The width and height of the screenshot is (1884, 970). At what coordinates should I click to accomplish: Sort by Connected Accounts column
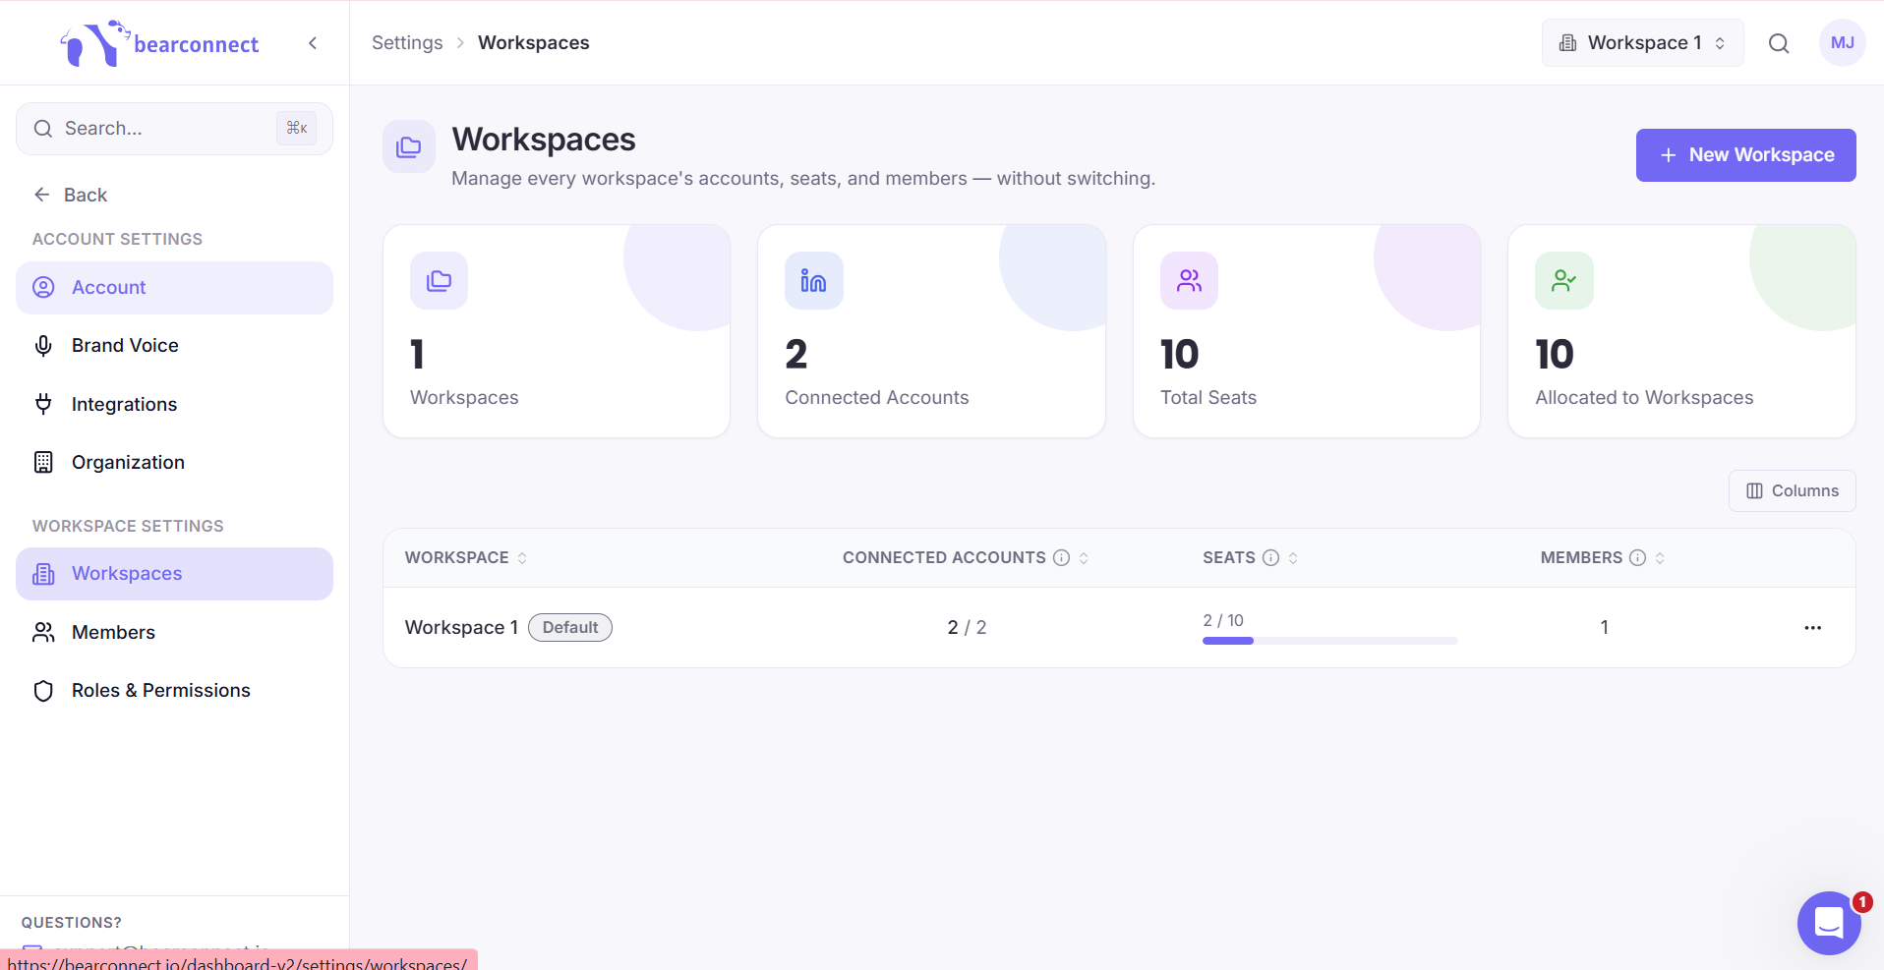click(x=1084, y=558)
